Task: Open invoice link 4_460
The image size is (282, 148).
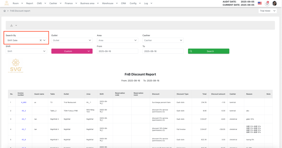Action: point(24,102)
